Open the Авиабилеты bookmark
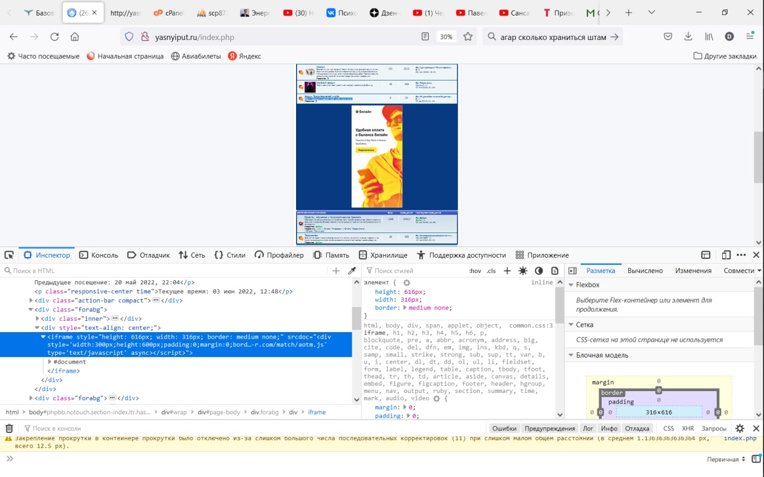Viewport: 764px width, 477px height. (196, 56)
